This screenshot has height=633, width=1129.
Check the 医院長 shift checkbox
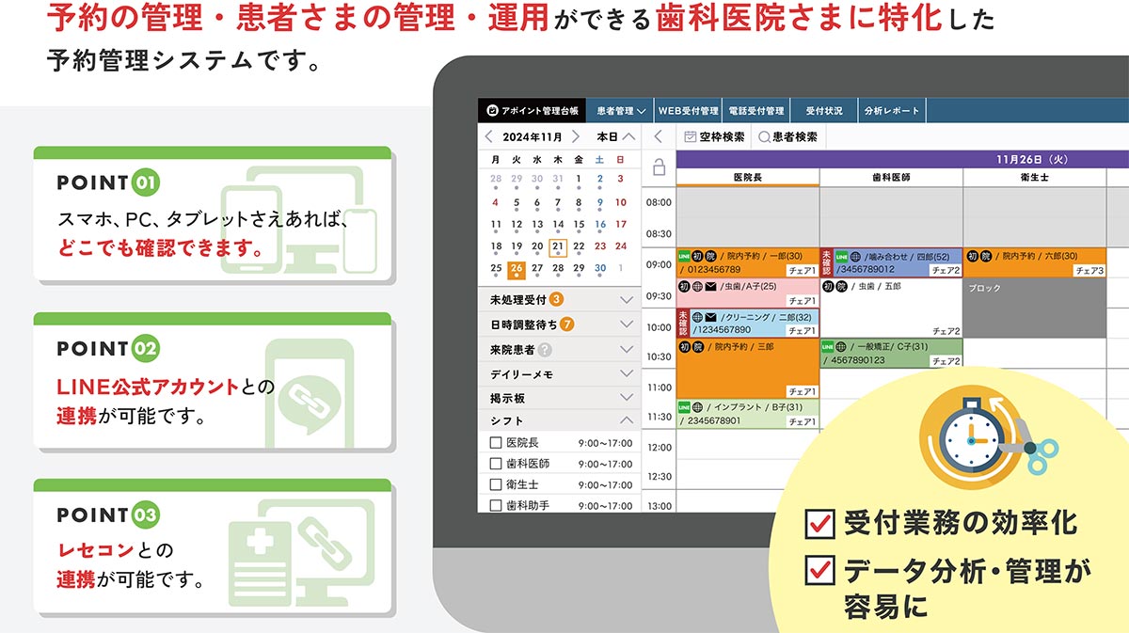[496, 443]
